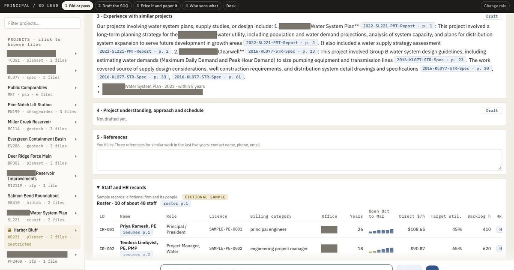Expand the Pine Notch Lift Station arrow
This screenshot has width=514, height=270.
(x=76, y=105)
